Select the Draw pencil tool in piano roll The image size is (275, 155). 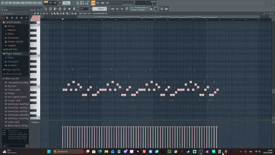tap(52, 13)
